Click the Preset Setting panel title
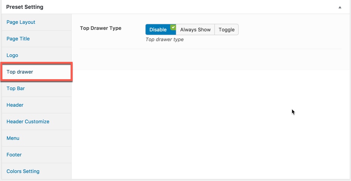 click(x=25, y=7)
